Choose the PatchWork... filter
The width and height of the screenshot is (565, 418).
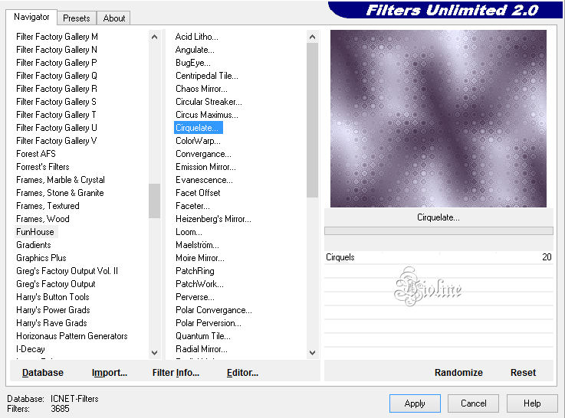coord(199,284)
